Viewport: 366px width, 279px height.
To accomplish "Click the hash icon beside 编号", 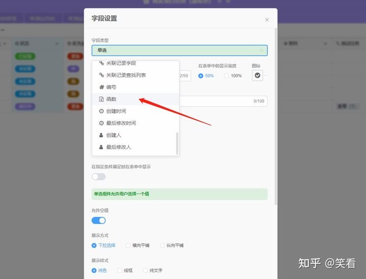I will [x=101, y=87].
